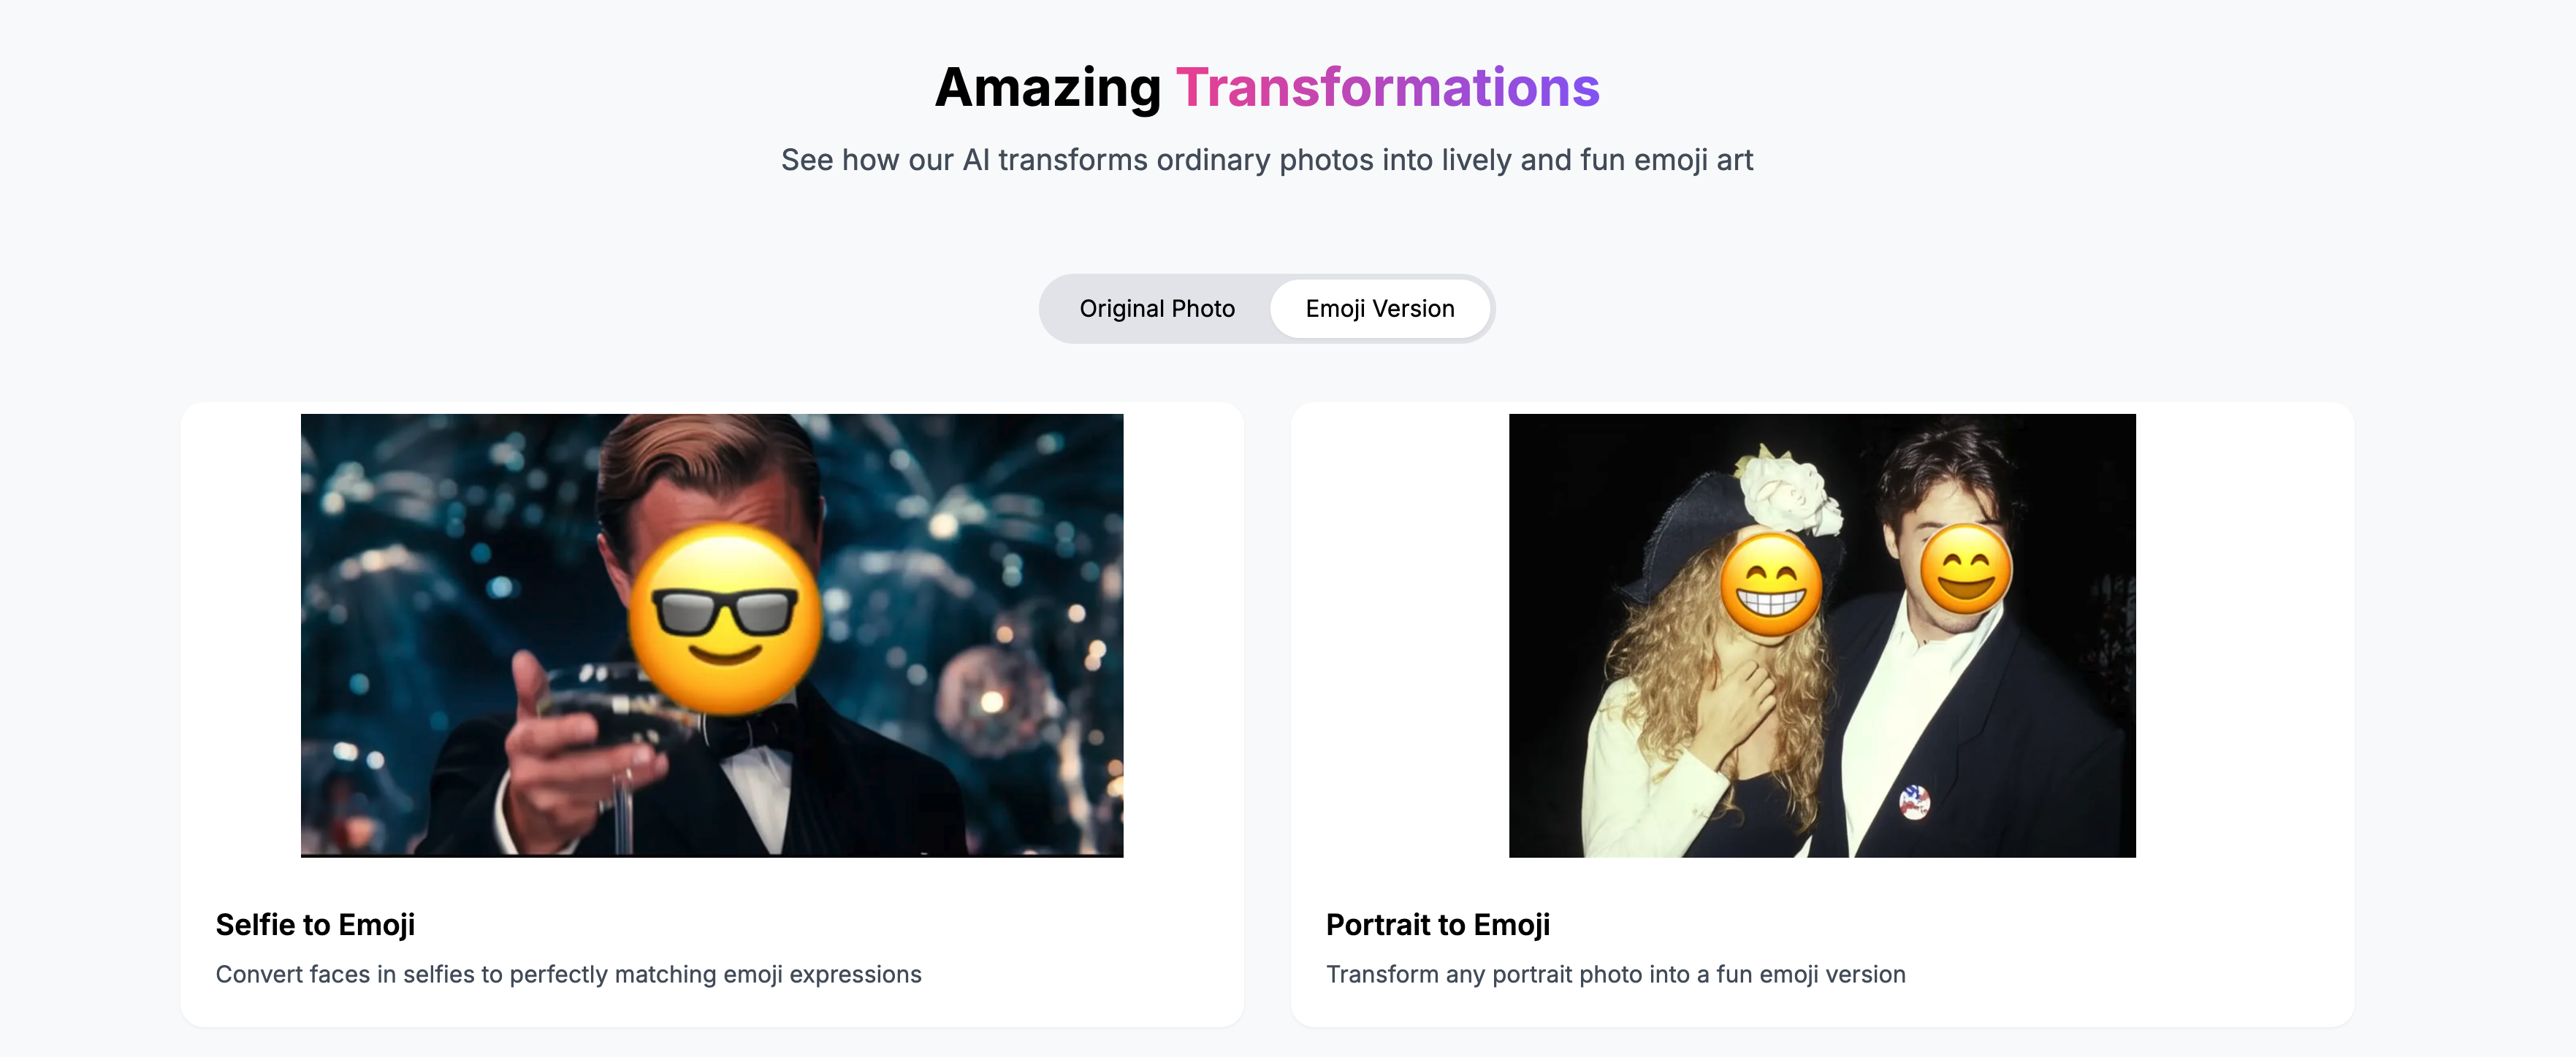
Task: Click the woman's curly blonde hair in the portrait
Action: 1660,639
